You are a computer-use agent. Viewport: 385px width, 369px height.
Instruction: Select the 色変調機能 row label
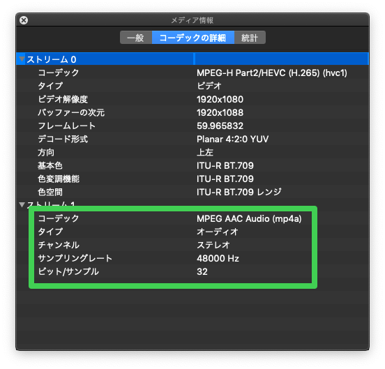(x=59, y=179)
